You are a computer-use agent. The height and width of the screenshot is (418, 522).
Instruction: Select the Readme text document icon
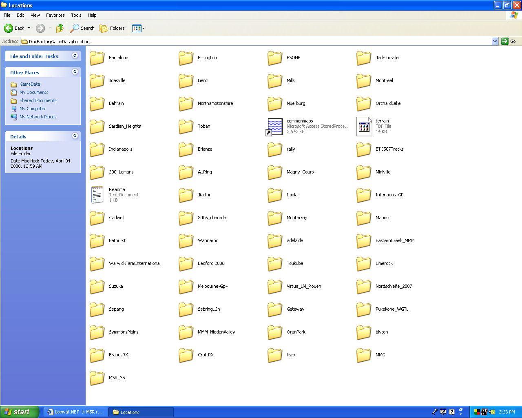[97, 195]
